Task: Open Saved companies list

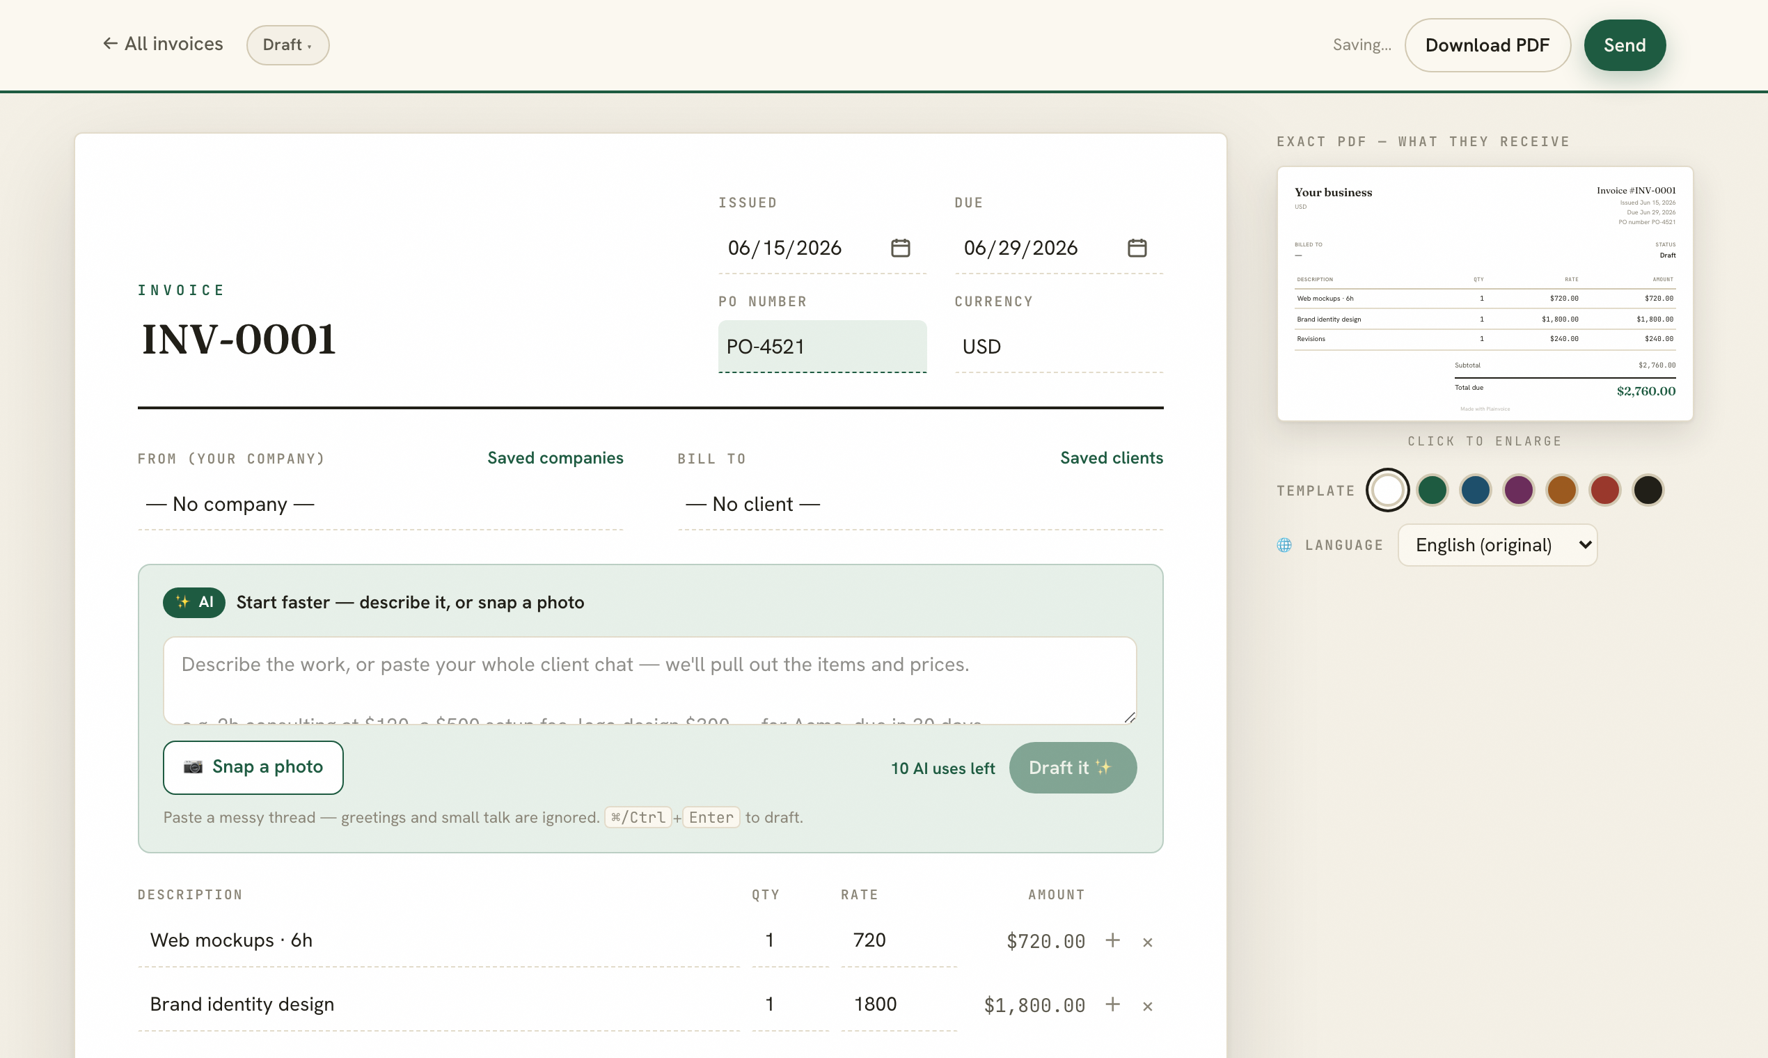Action: (555, 458)
